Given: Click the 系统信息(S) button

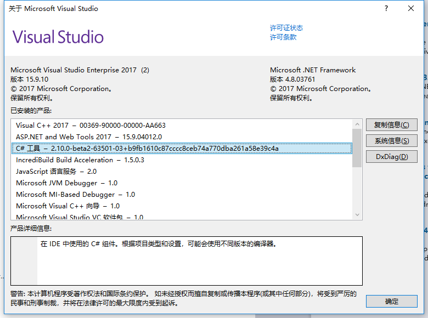Looking at the screenshot, I should [x=391, y=141].
